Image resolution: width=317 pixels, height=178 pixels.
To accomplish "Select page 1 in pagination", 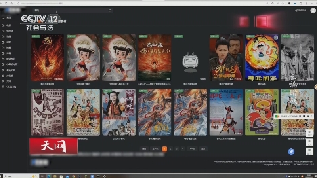I will click(x=164, y=149).
